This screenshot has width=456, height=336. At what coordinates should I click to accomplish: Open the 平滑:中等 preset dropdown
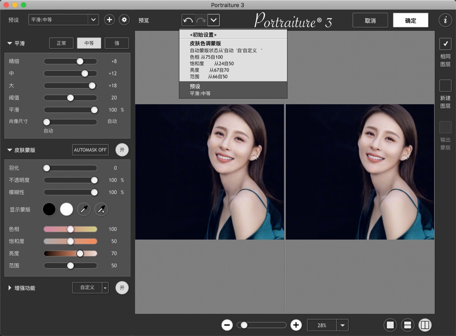(x=63, y=20)
